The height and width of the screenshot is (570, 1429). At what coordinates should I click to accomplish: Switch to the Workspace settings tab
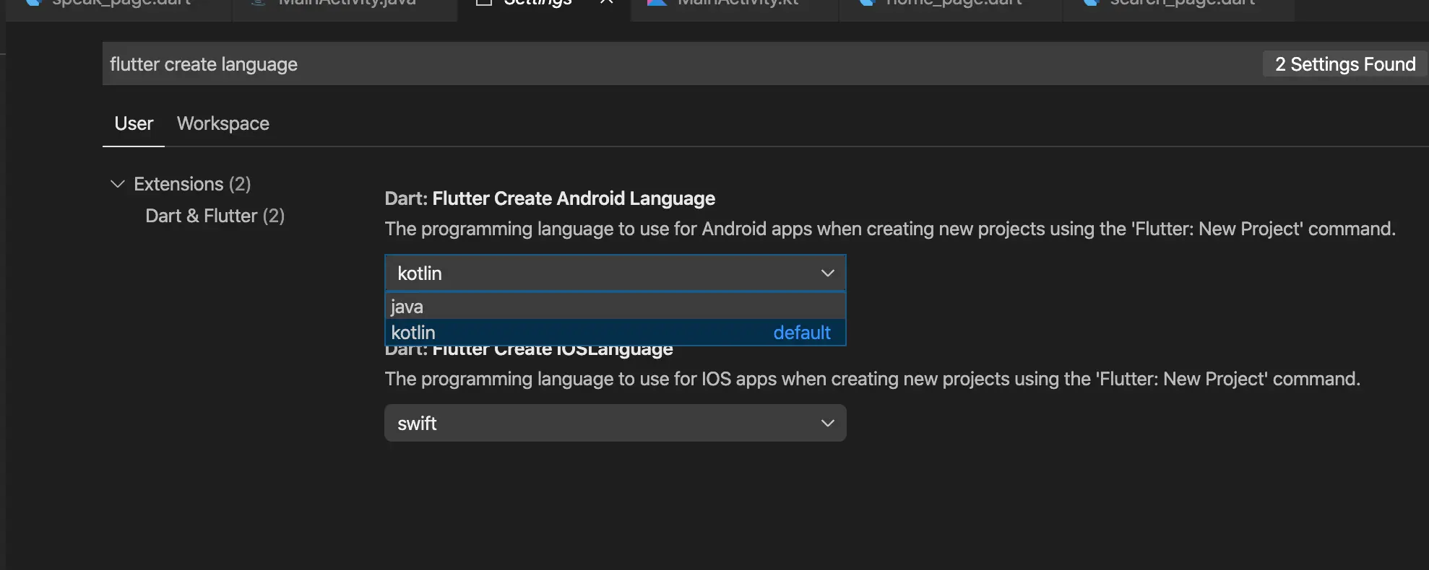[x=223, y=124]
